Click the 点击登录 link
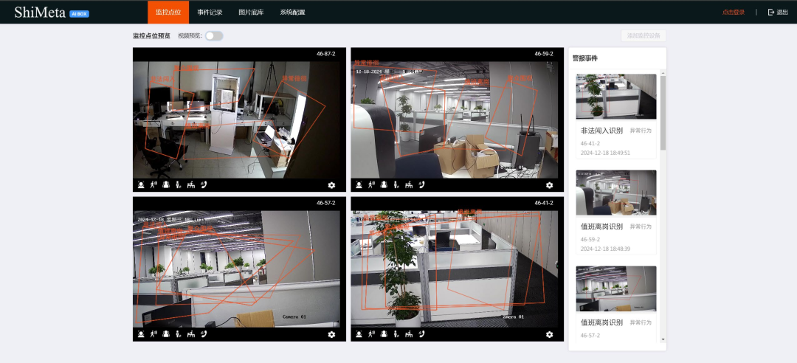 [x=734, y=13]
